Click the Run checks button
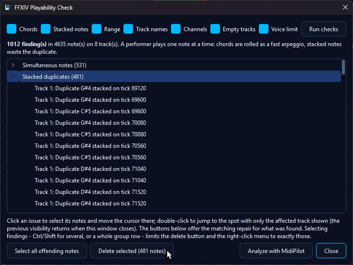The height and width of the screenshot is (265, 353). (x=324, y=29)
